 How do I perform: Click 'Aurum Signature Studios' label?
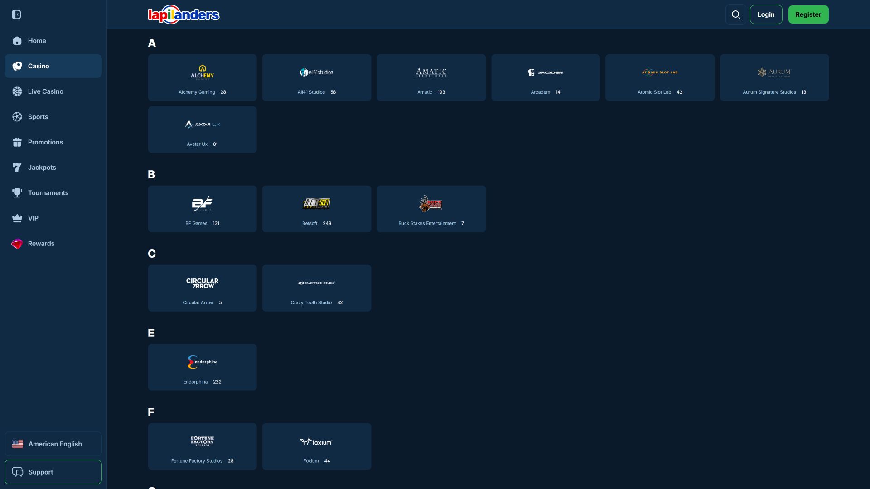coord(769,92)
